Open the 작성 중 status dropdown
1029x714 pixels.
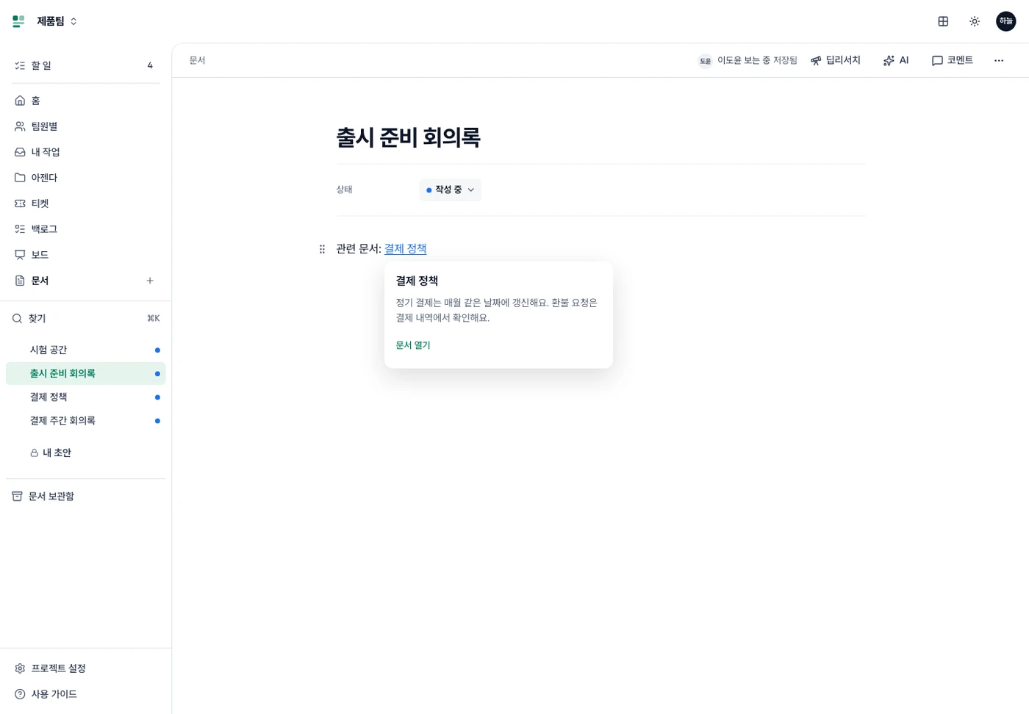451,190
